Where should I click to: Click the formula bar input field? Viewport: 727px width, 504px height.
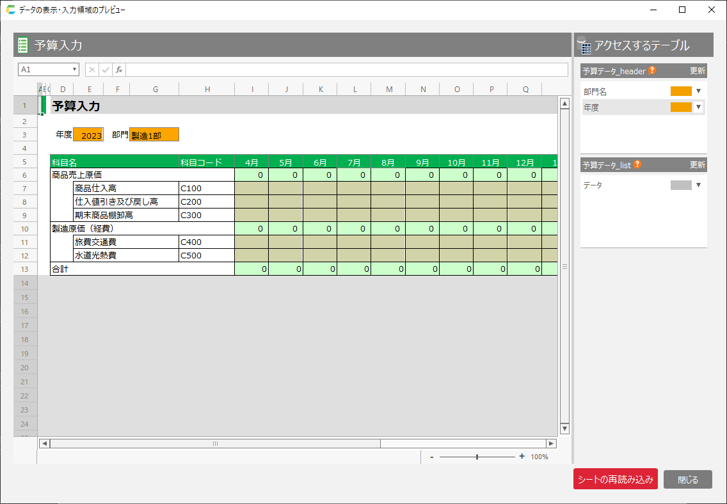[346, 70]
